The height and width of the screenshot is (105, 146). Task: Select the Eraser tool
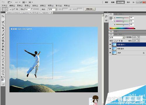click(3, 46)
